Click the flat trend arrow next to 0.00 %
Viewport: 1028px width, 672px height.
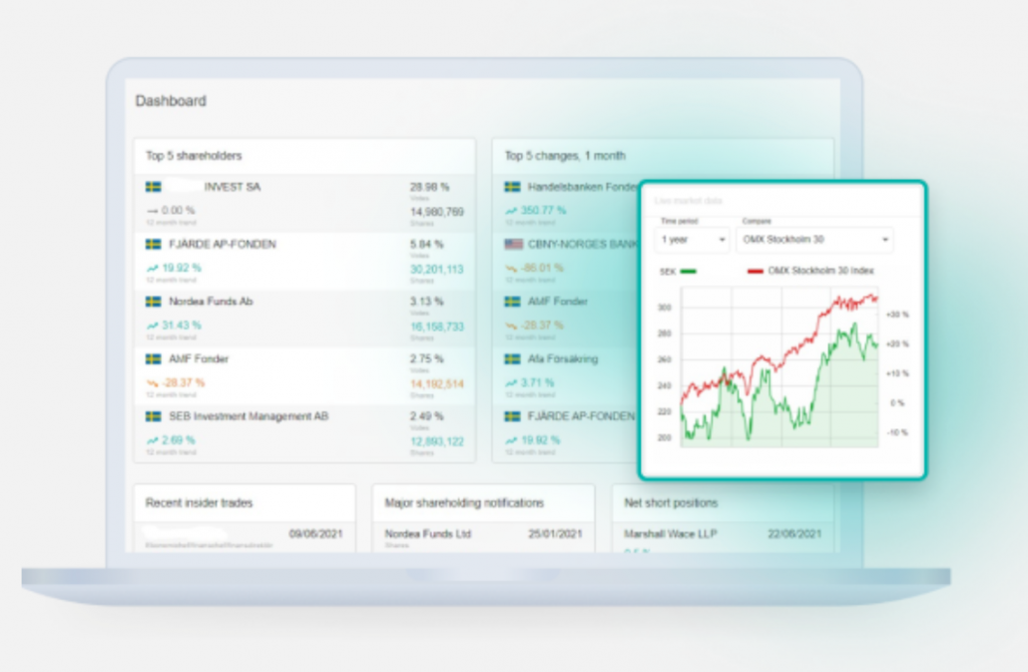click(x=152, y=211)
